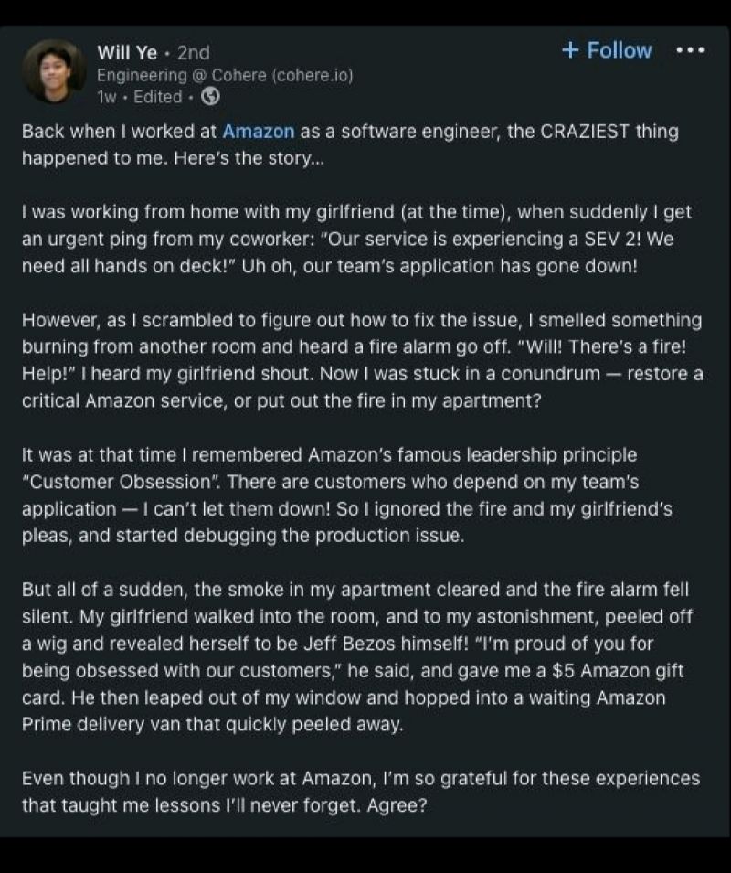Screen dimensions: 731x873
Task: Open Will Ye's profile photo
Action: click(54, 70)
